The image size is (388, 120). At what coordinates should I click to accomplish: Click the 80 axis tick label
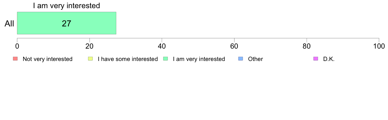click(307, 46)
